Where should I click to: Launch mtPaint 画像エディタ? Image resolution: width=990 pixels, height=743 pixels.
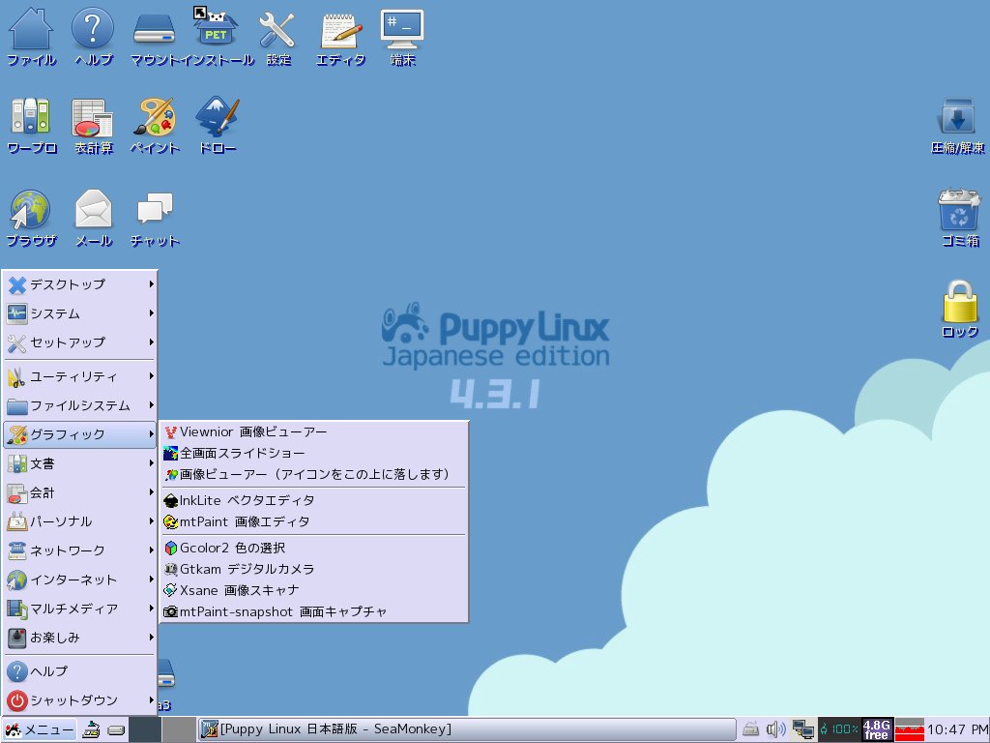click(314, 521)
